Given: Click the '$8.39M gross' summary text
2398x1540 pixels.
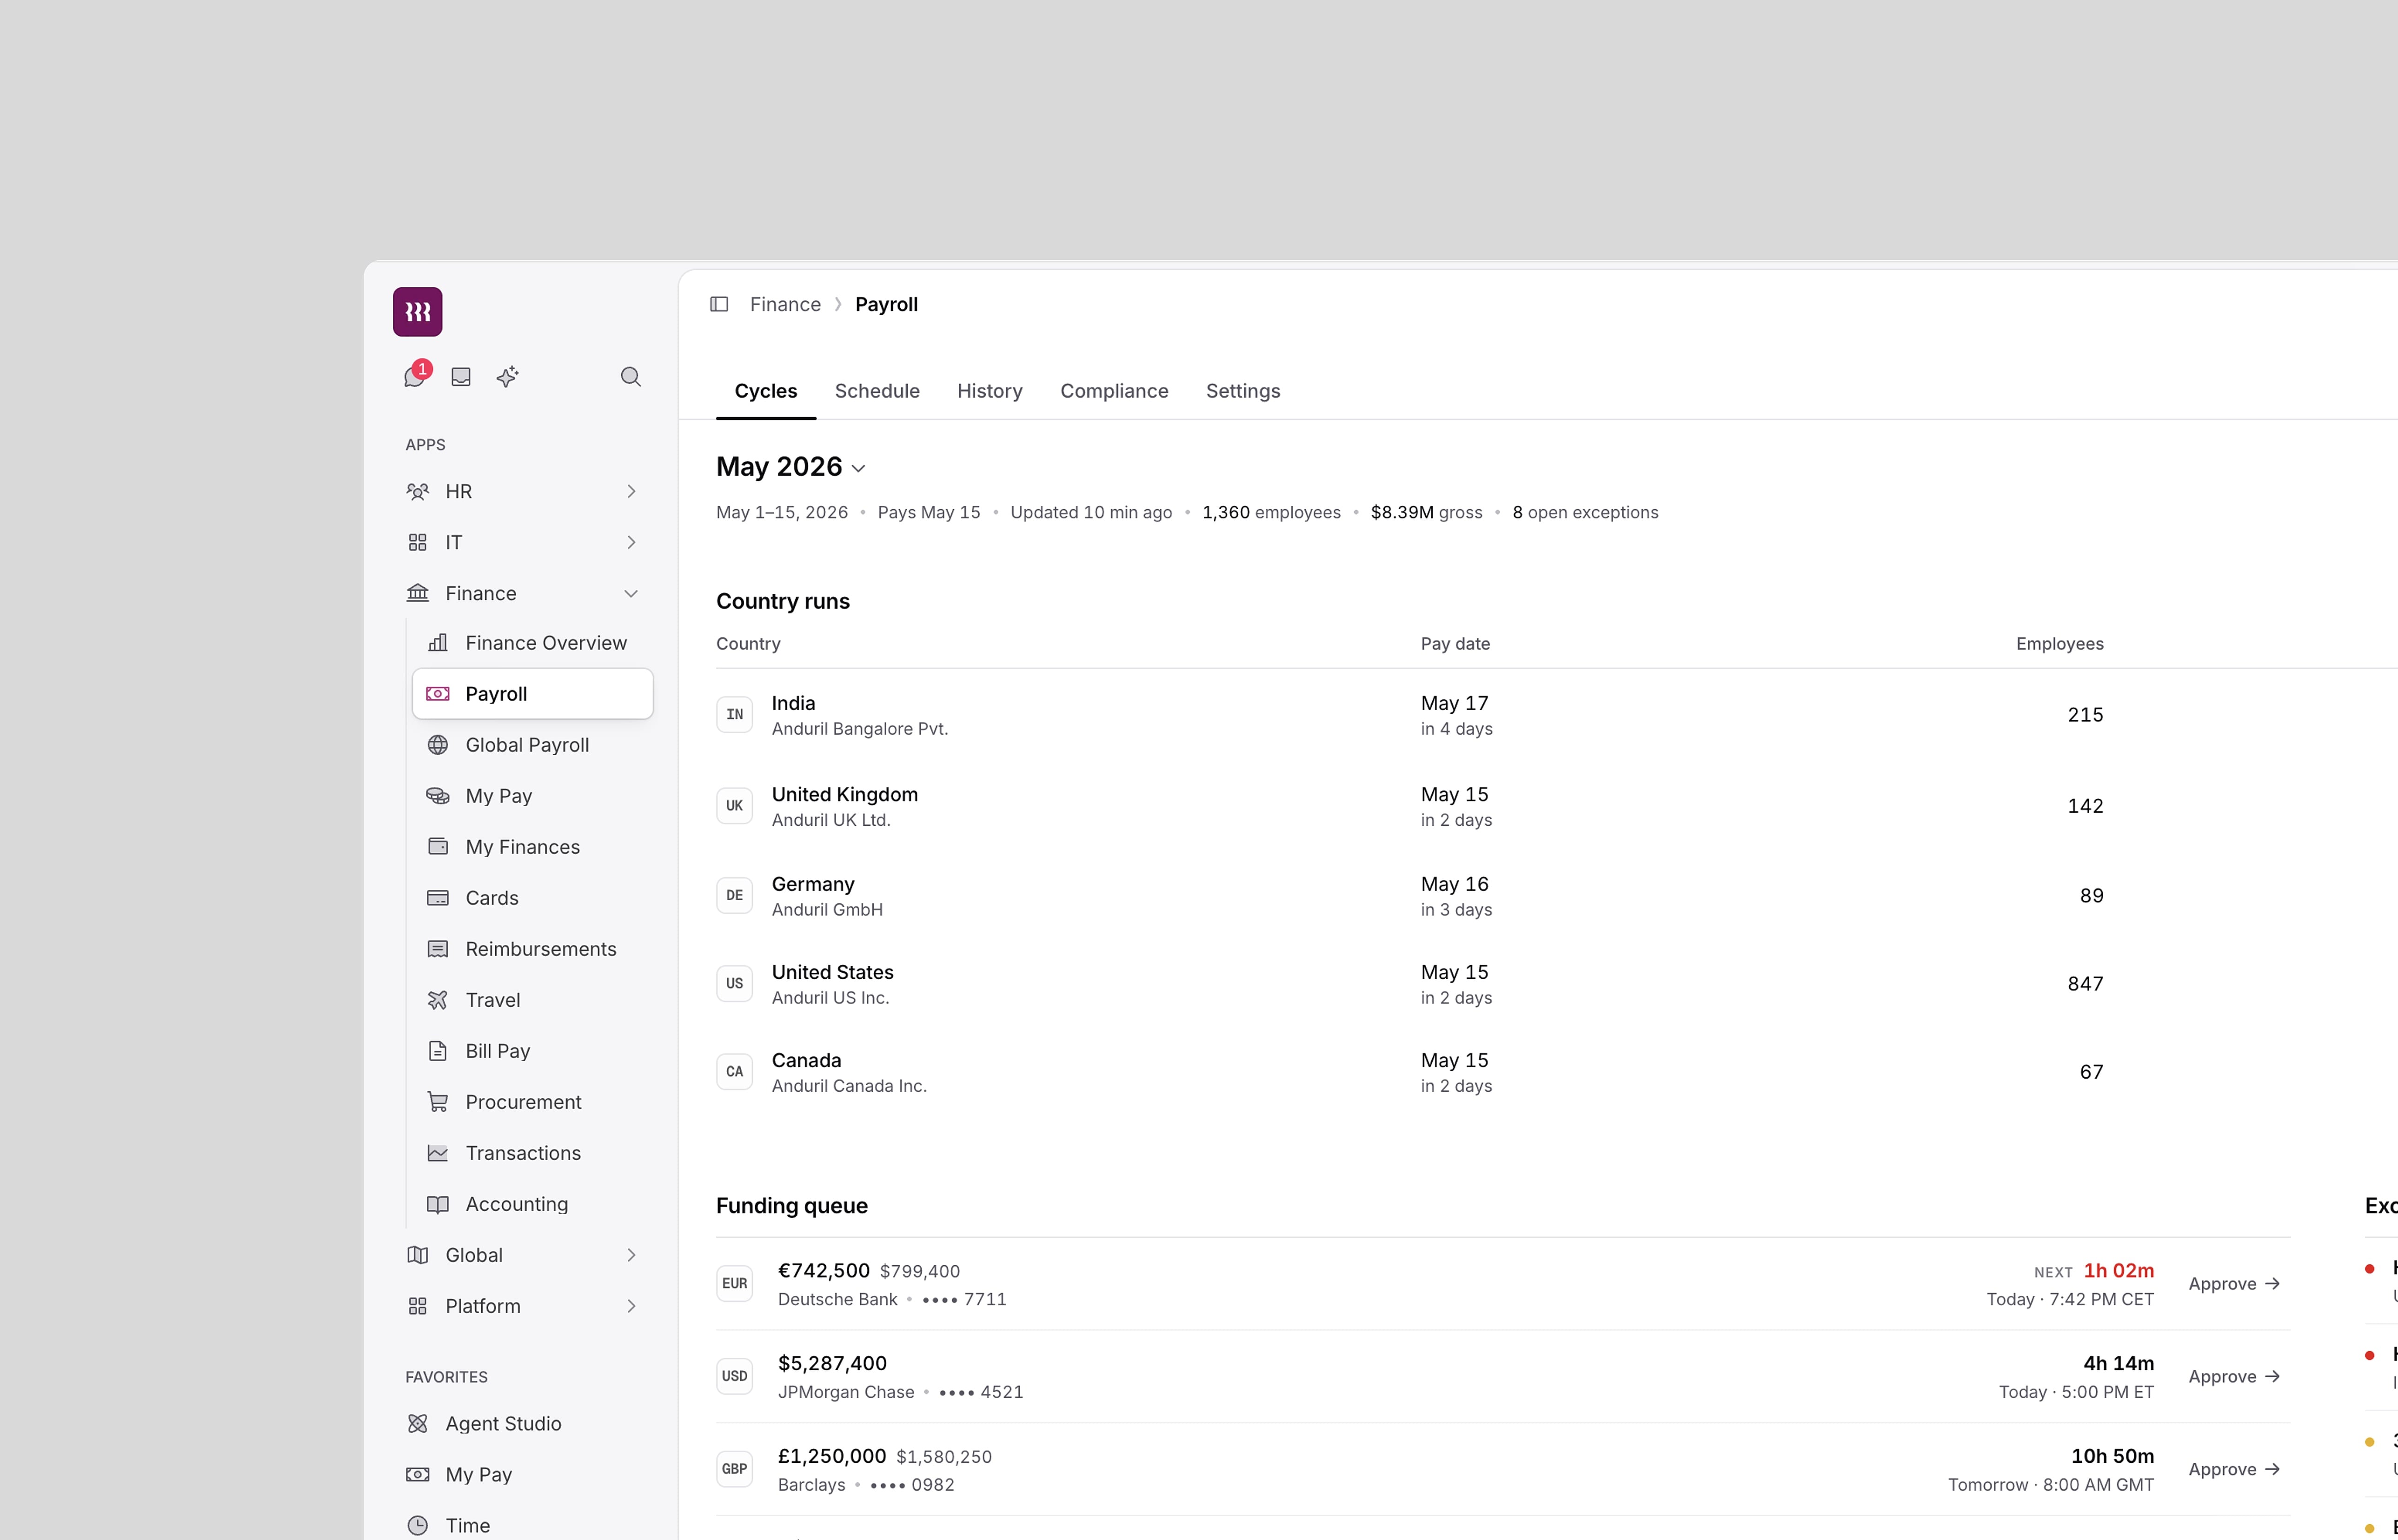Looking at the screenshot, I should (1426, 512).
